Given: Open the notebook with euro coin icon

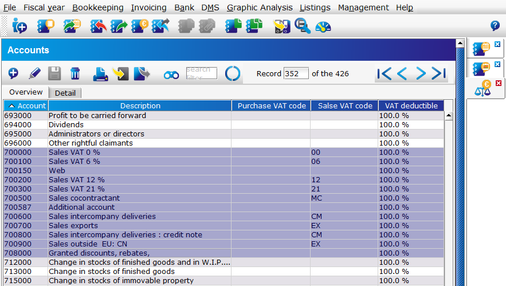Looking at the screenshot, I should (x=140, y=26).
